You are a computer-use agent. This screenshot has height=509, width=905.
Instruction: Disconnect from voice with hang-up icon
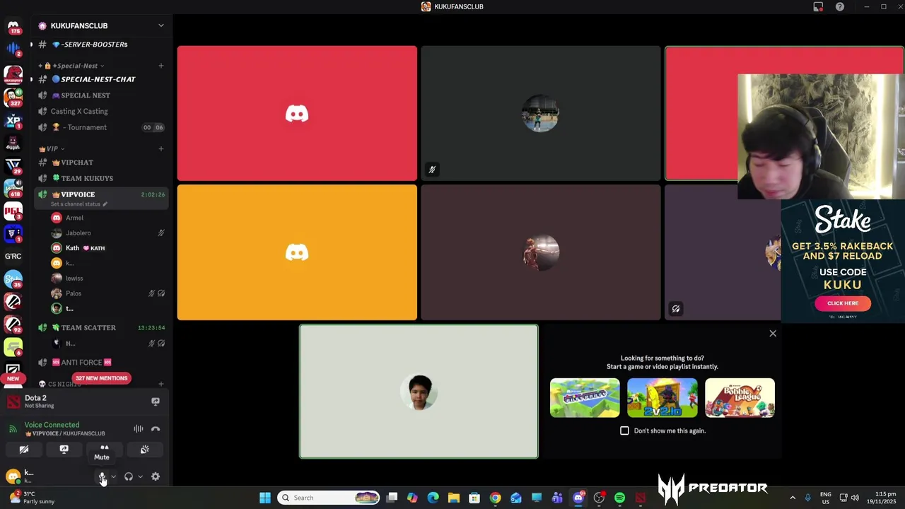tap(156, 429)
